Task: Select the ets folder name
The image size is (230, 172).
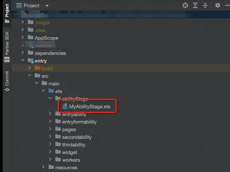Action: coord(59,92)
